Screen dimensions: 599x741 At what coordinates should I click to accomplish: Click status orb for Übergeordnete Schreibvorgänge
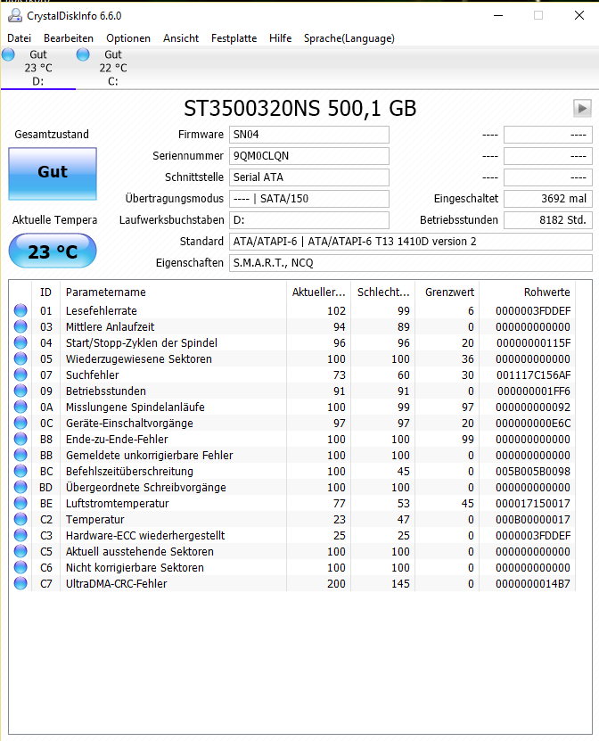tap(21, 487)
